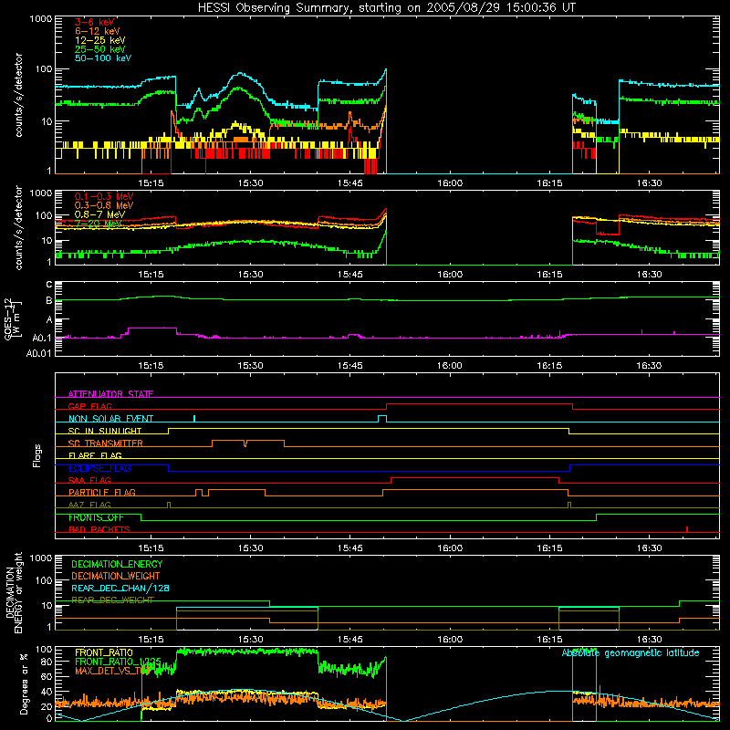Select the A0.1 tick label on GOES axis

pyautogui.click(x=42, y=338)
